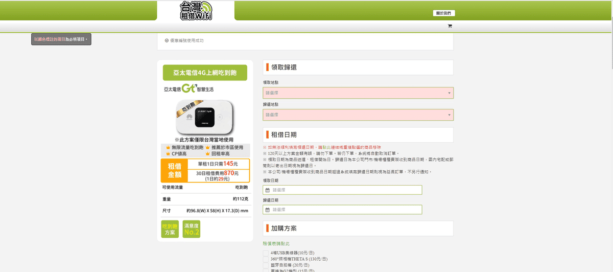Click the 滿意度 No.2 badge

(x=192, y=229)
